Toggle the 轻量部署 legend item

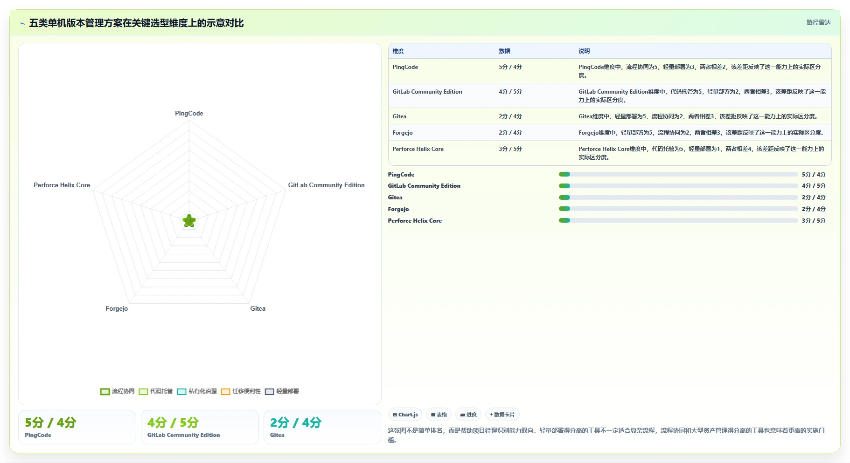[282, 391]
